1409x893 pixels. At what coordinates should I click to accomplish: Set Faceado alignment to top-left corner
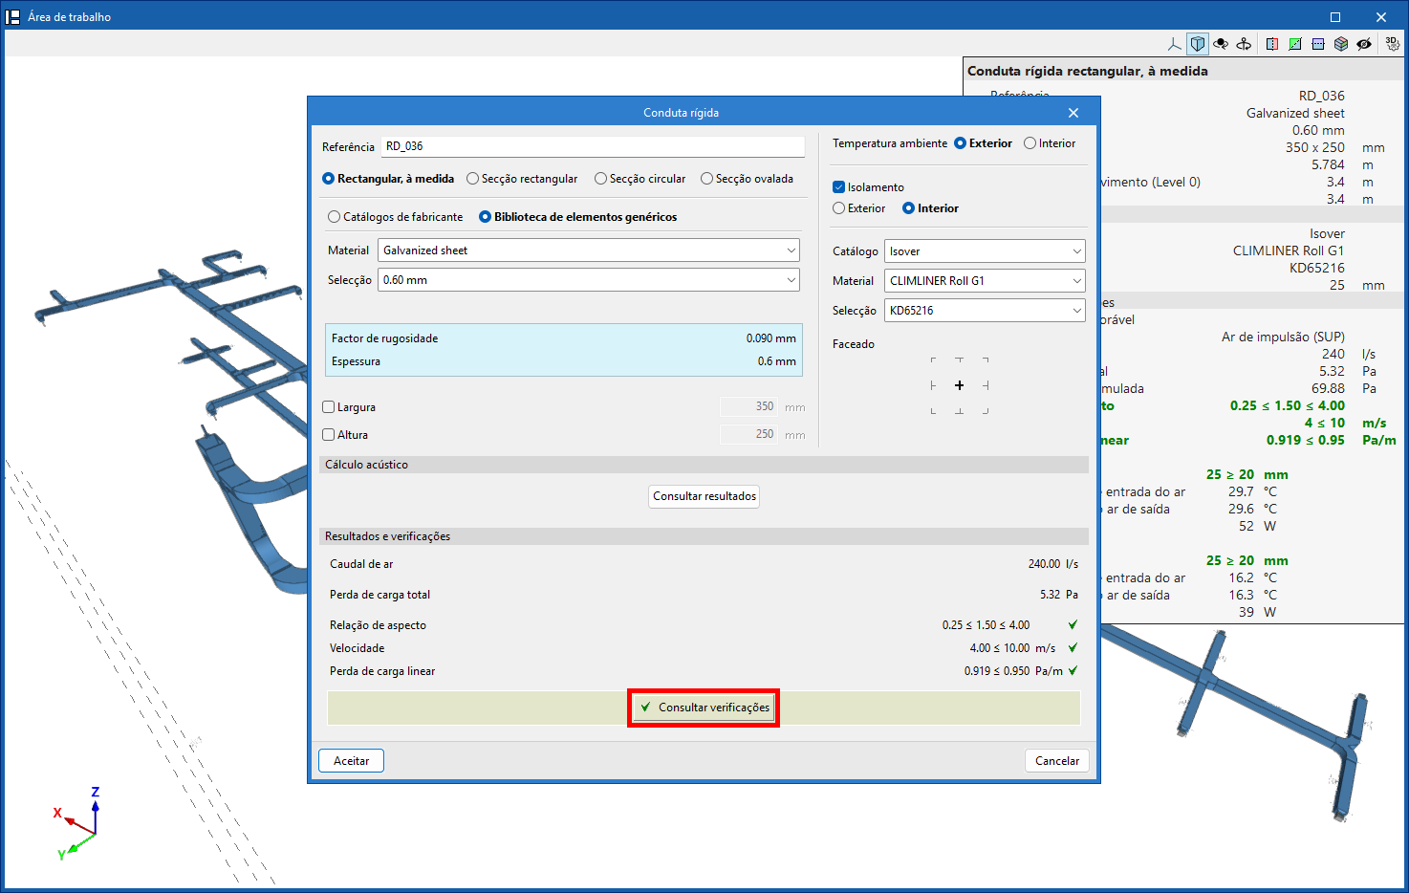coord(933,360)
